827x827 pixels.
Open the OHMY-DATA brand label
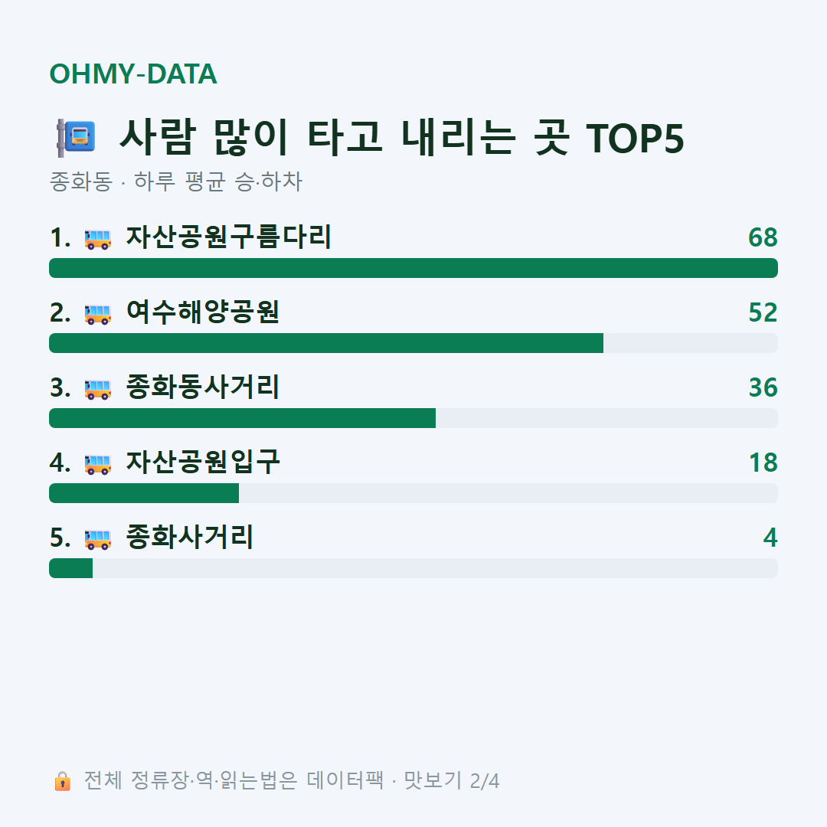tap(133, 74)
